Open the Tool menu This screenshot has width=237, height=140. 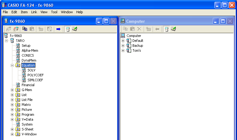point(54,12)
